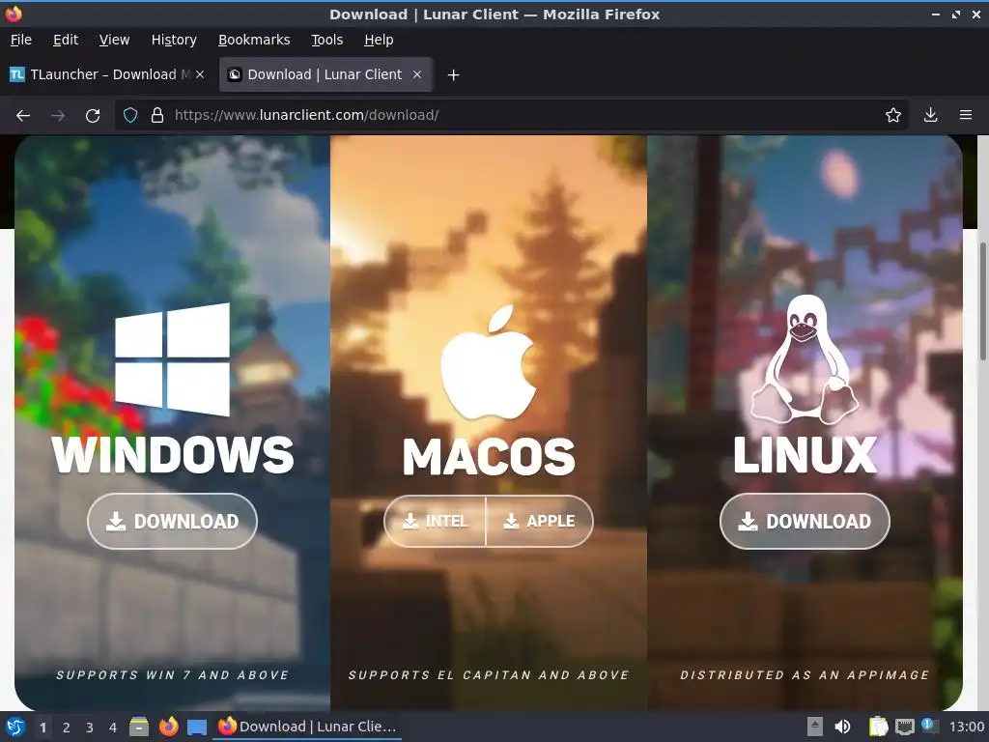Switch to workspace 2
Image resolution: width=989 pixels, height=742 pixels.
click(67, 728)
